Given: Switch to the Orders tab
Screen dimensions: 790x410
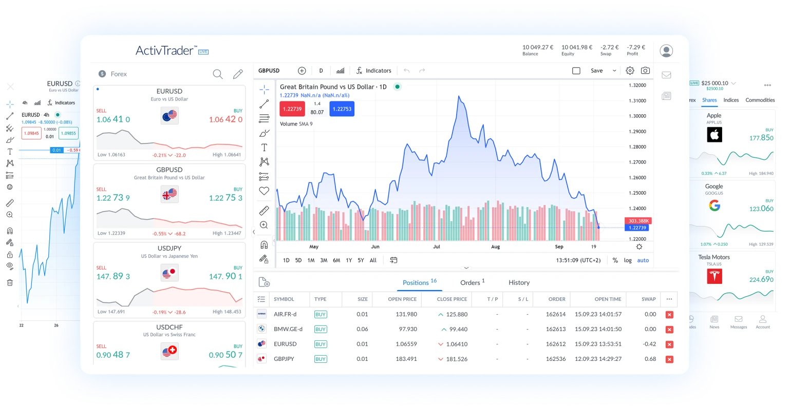Looking at the screenshot, I should point(469,282).
